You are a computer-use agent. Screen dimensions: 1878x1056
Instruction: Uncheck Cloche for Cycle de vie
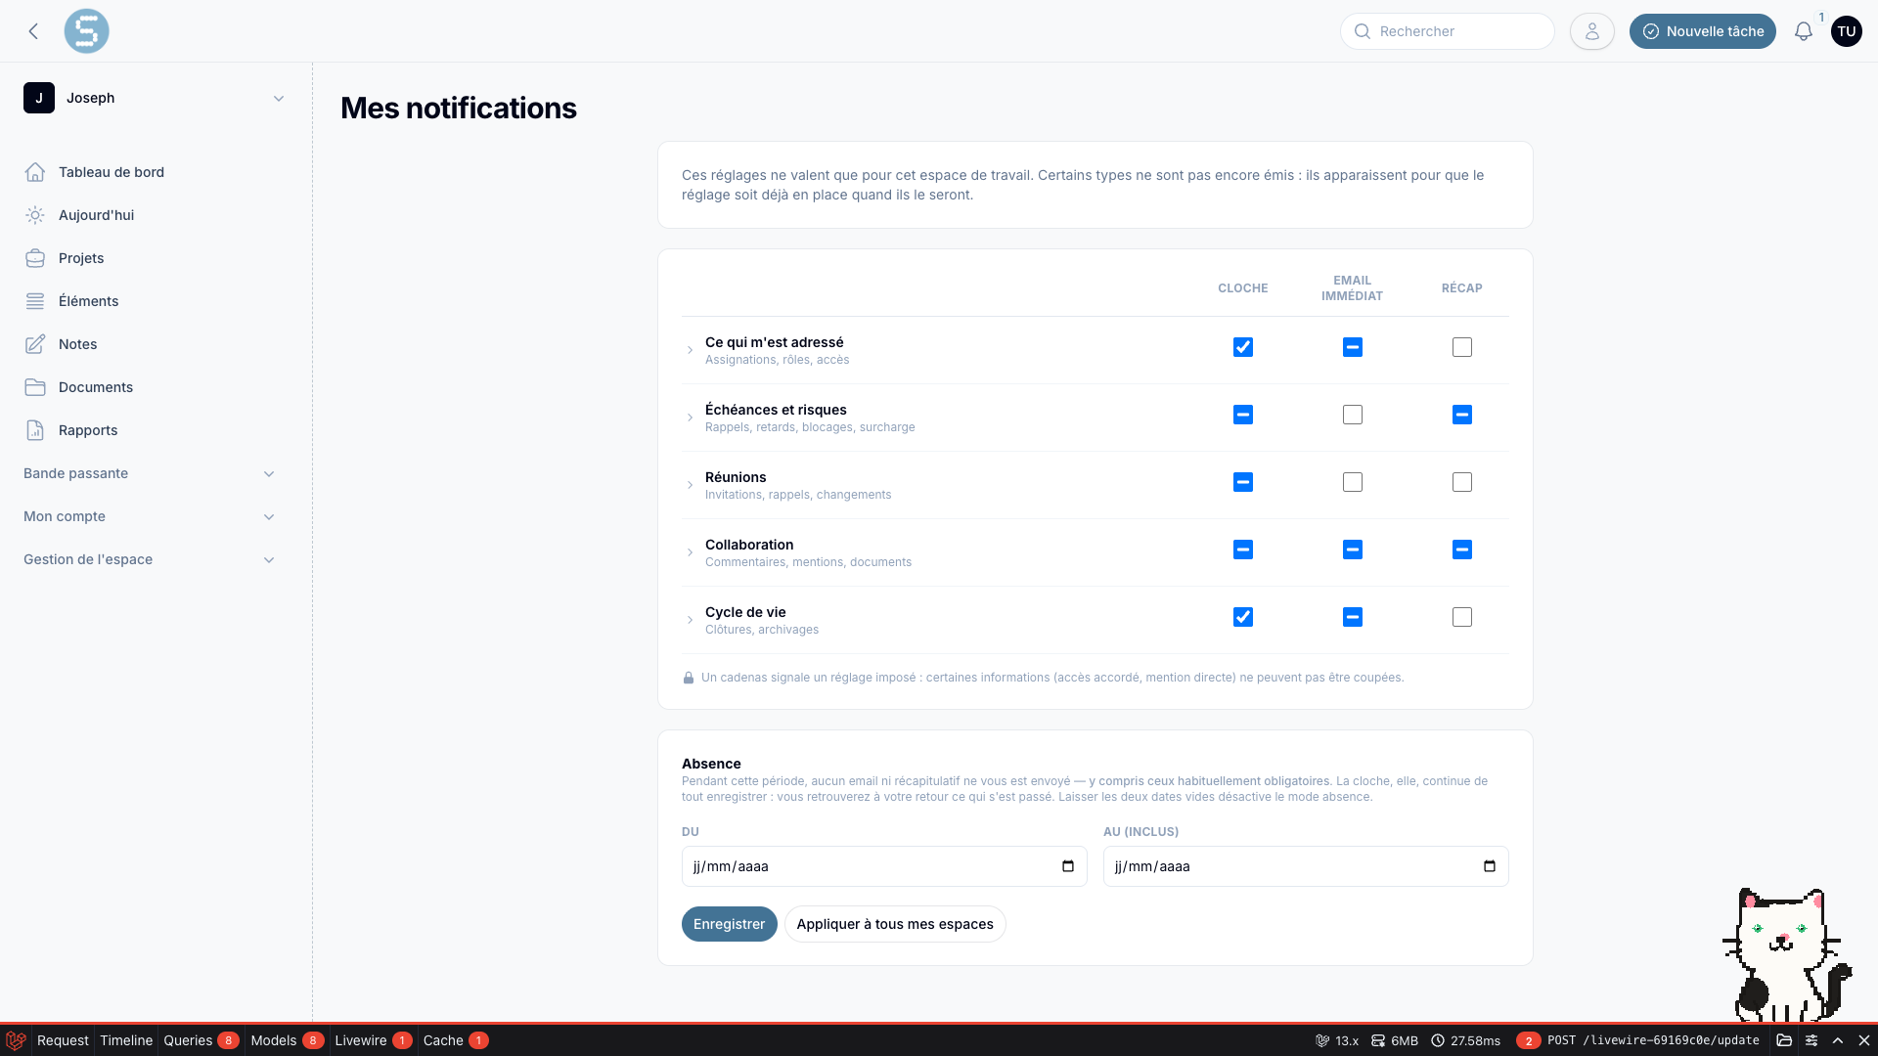[1243, 617]
